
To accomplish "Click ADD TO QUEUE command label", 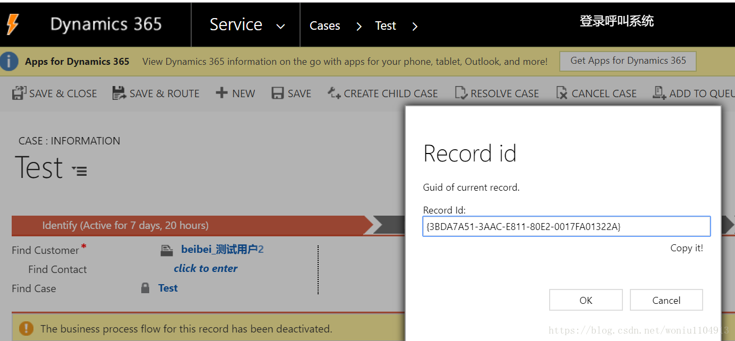I will pos(702,93).
